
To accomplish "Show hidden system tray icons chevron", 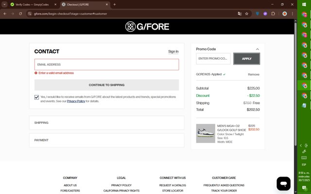I will click(301, 145).
